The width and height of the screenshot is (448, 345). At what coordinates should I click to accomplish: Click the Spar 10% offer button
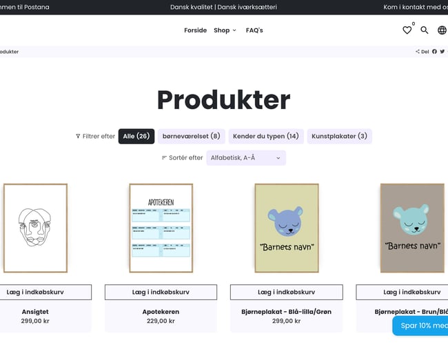(x=420, y=326)
